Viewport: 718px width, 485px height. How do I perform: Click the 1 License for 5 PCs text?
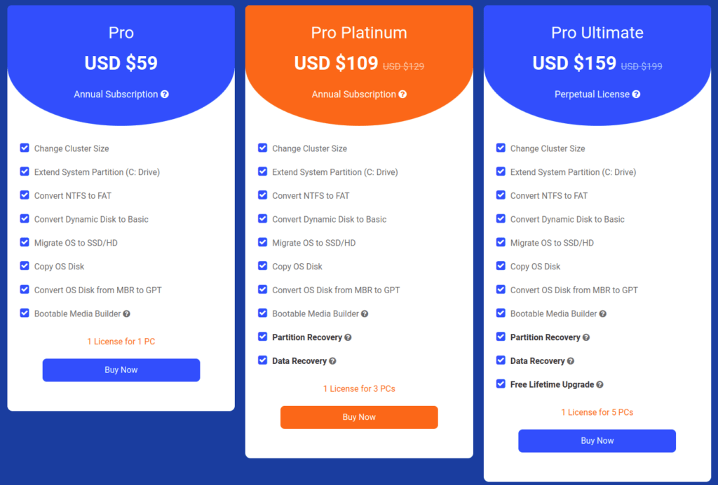(597, 412)
